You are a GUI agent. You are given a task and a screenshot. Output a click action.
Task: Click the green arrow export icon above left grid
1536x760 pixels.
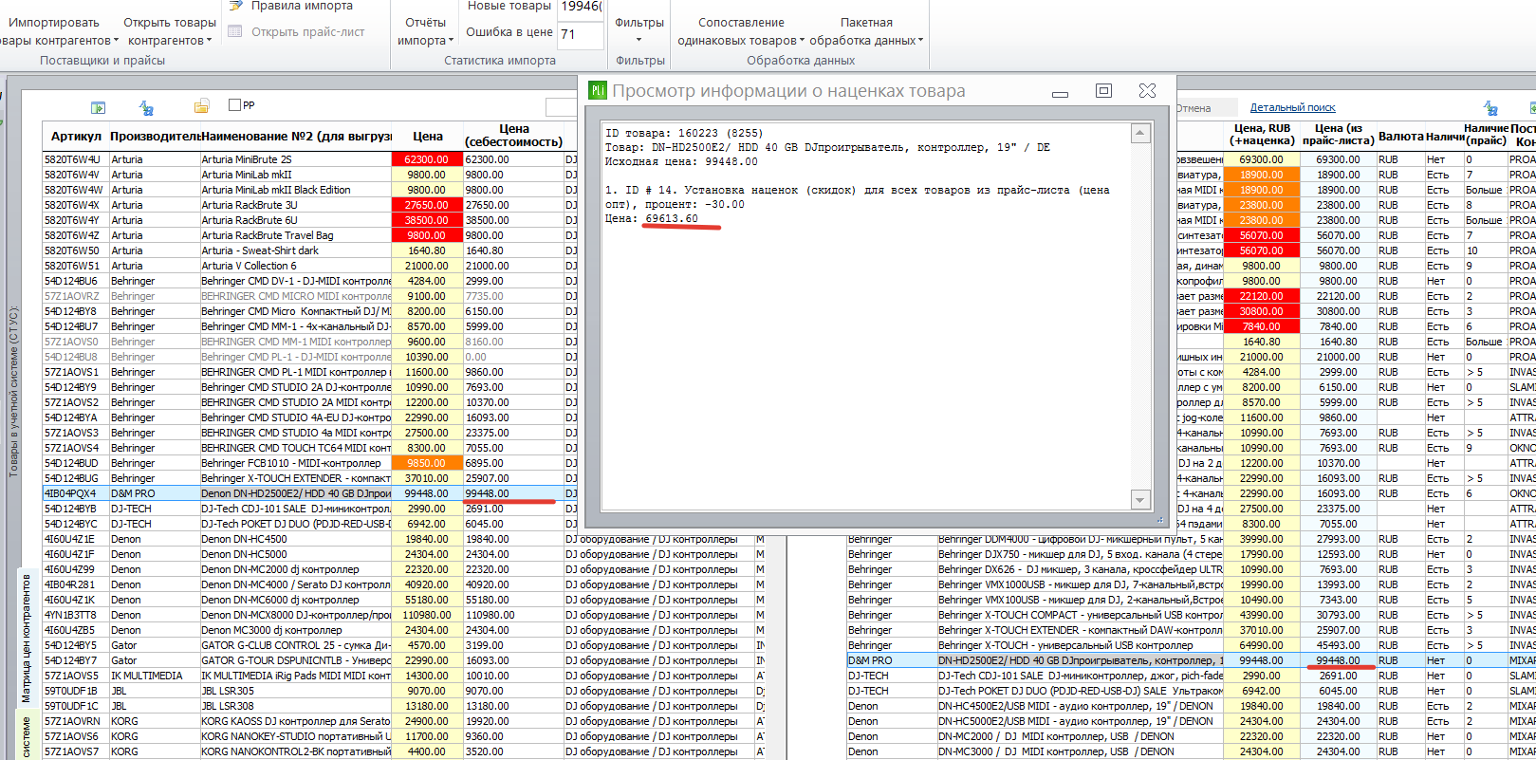click(98, 107)
